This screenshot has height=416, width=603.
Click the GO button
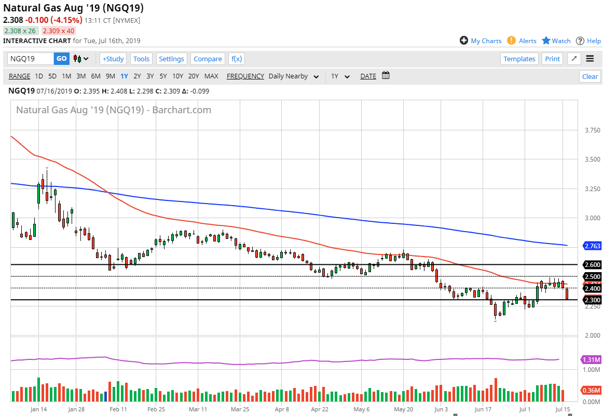click(62, 59)
